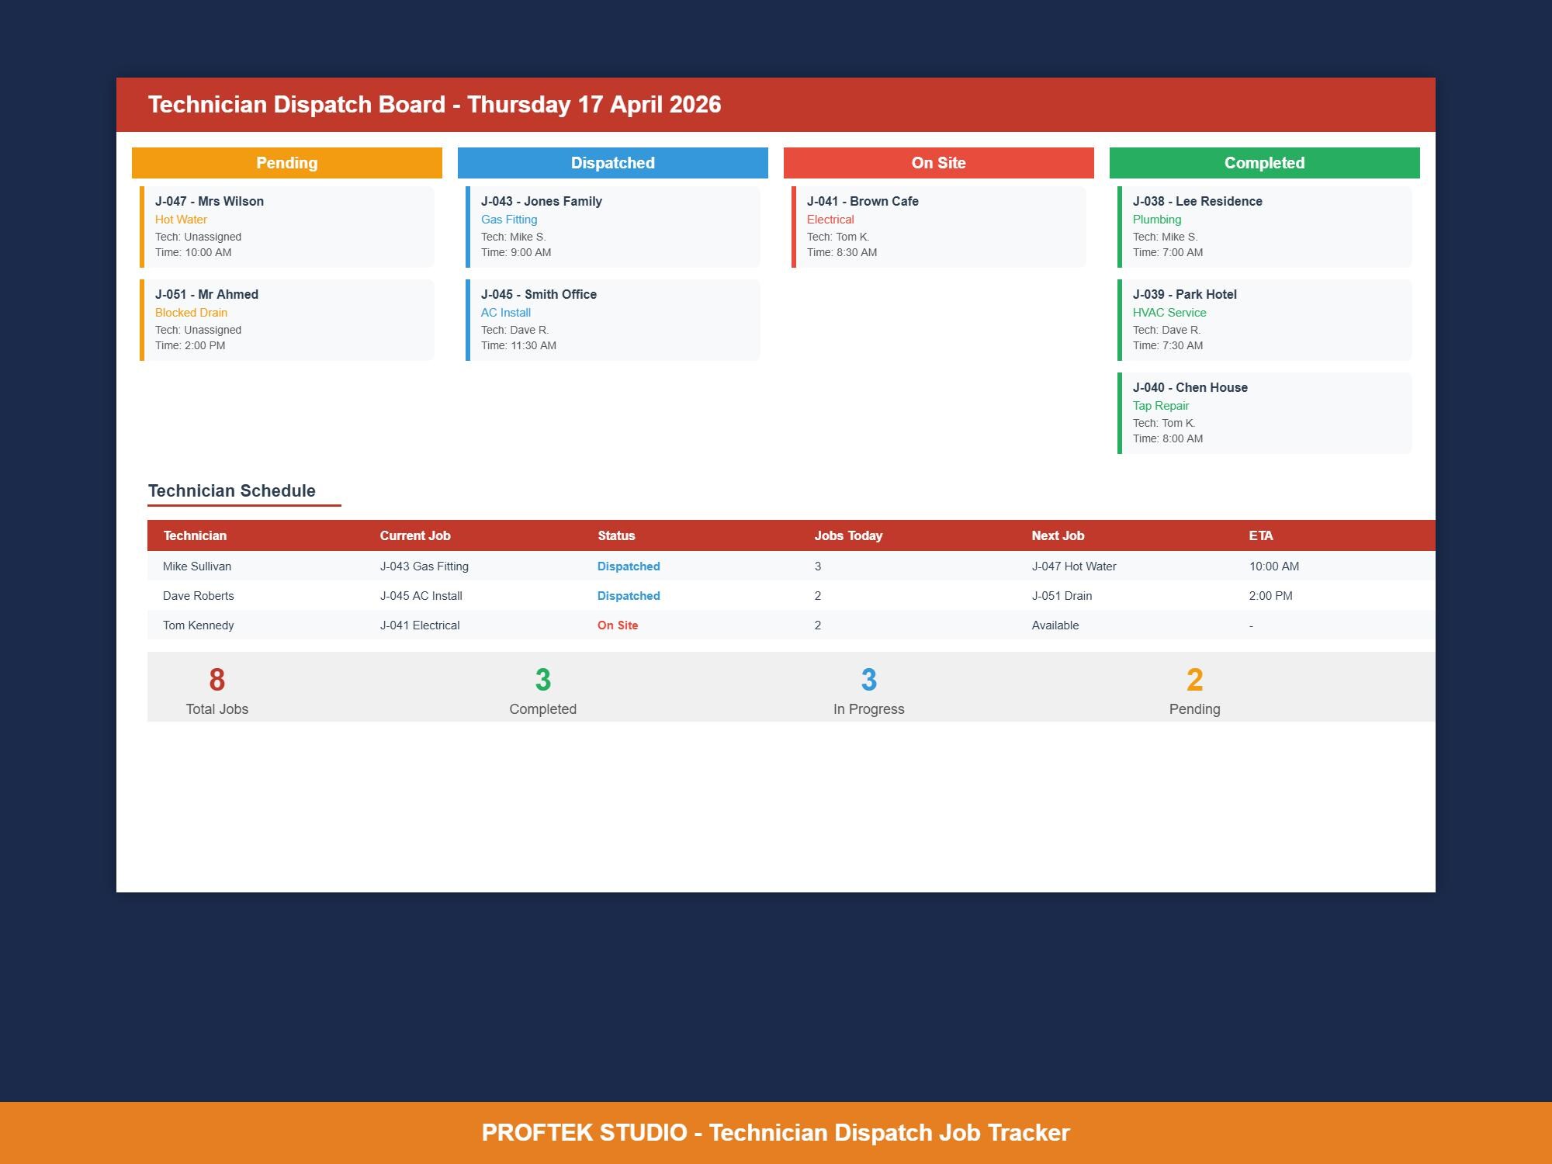Click the 'Technician Schedule' section heading
This screenshot has height=1164, width=1552.
click(231, 490)
